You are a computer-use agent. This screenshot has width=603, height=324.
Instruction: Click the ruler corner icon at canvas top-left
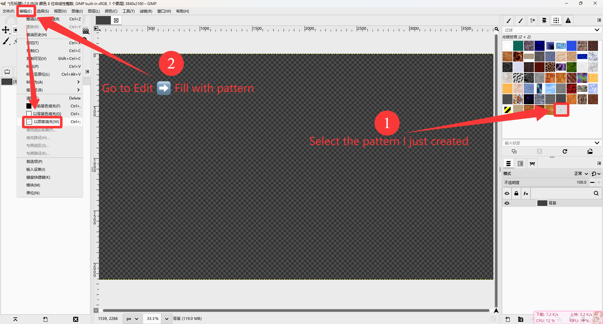coord(96,29)
